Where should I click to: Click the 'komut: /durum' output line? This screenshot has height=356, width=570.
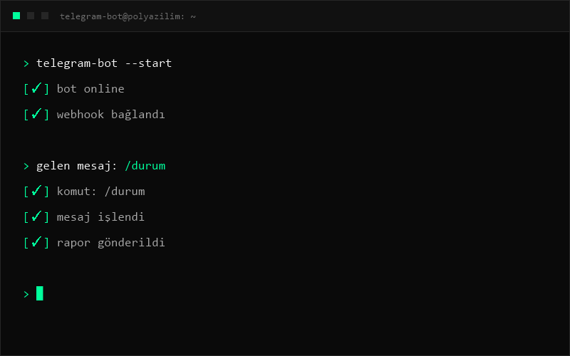pos(100,191)
